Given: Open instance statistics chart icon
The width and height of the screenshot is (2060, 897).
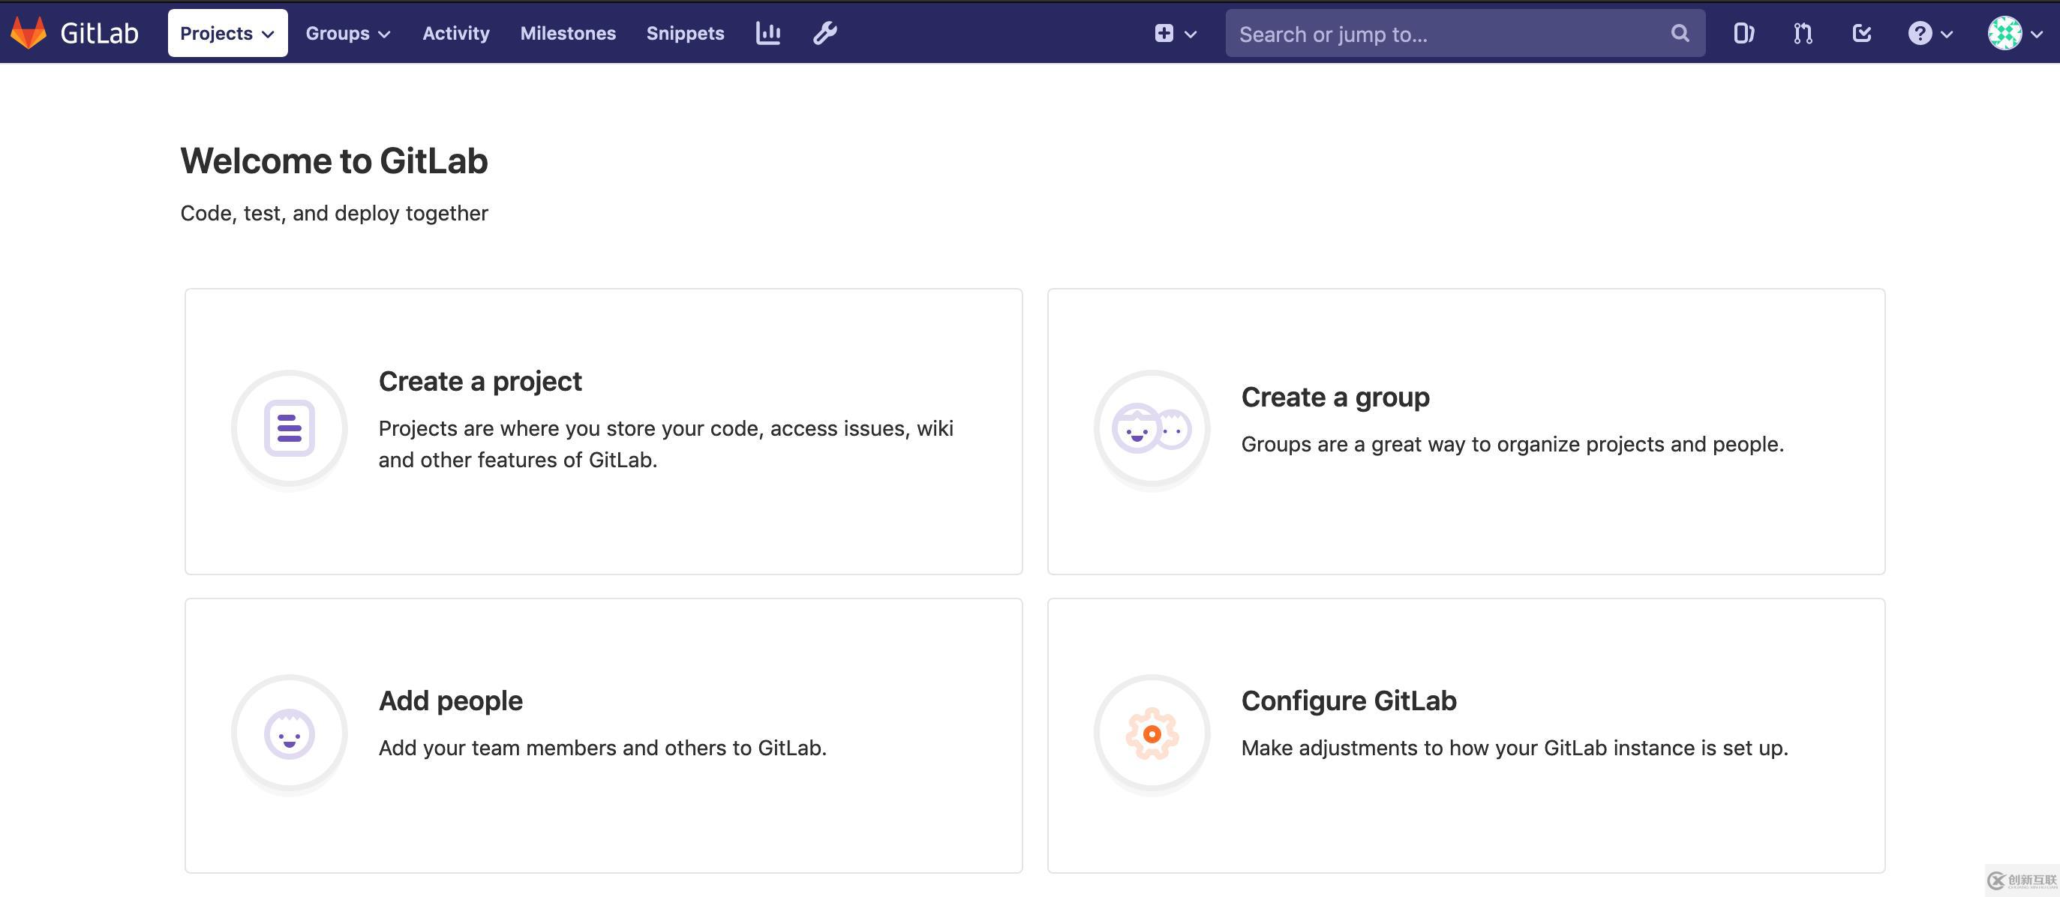Looking at the screenshot, I should point(767,33).
